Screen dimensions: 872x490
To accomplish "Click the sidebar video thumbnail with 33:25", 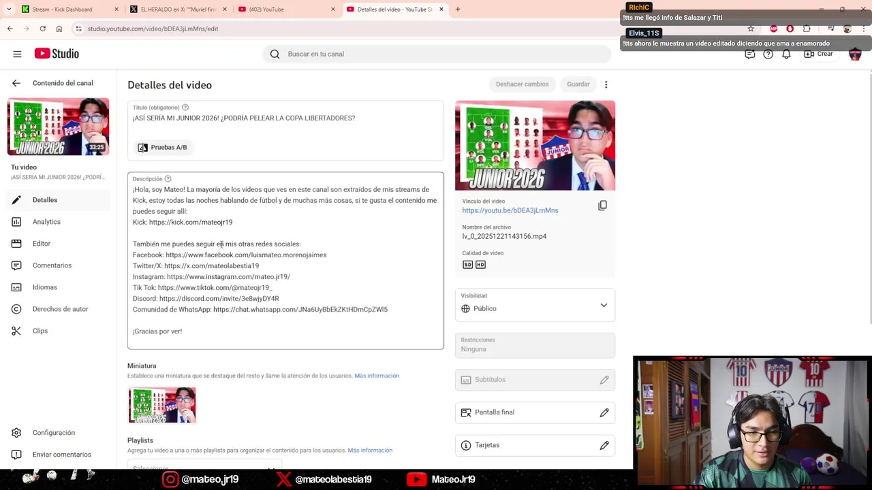I will coord(58,127).
